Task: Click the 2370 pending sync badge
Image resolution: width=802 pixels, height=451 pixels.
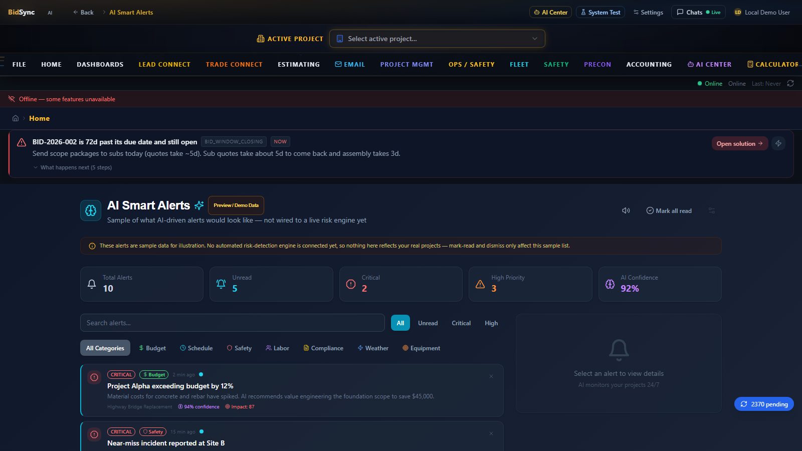Action: tap(764, 404)
